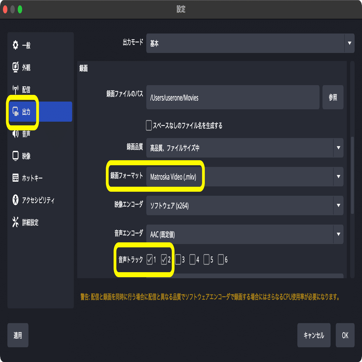
Task: Open the 詳細設定 section label
Action: point(30,223)
